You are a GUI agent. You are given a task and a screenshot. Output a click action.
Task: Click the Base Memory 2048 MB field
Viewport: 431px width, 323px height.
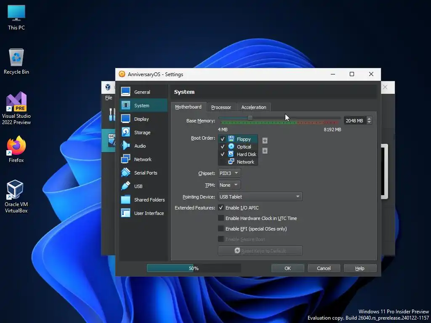coord(355,121)
